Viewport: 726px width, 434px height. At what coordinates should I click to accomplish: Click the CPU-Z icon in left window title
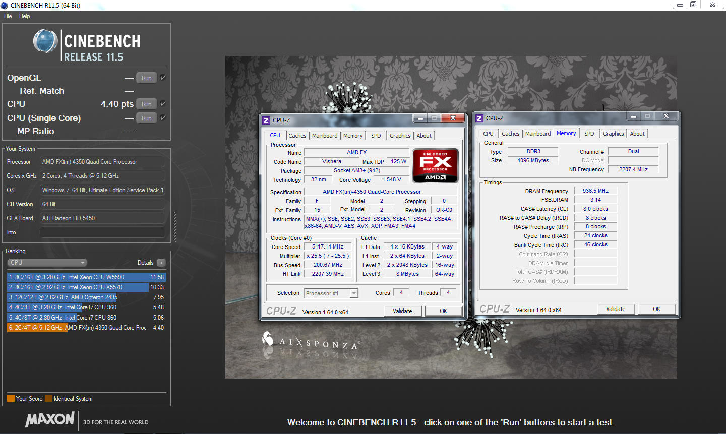(266, 120)
